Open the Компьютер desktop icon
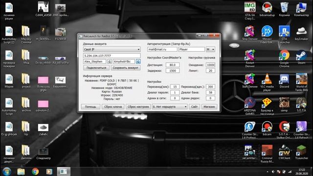Viewport: 313px width, 176px height. click(x=301, y=9)
